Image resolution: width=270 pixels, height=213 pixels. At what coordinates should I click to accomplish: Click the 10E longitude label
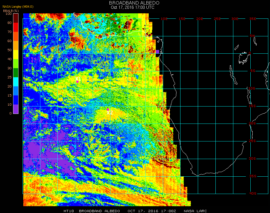[164, 19]
